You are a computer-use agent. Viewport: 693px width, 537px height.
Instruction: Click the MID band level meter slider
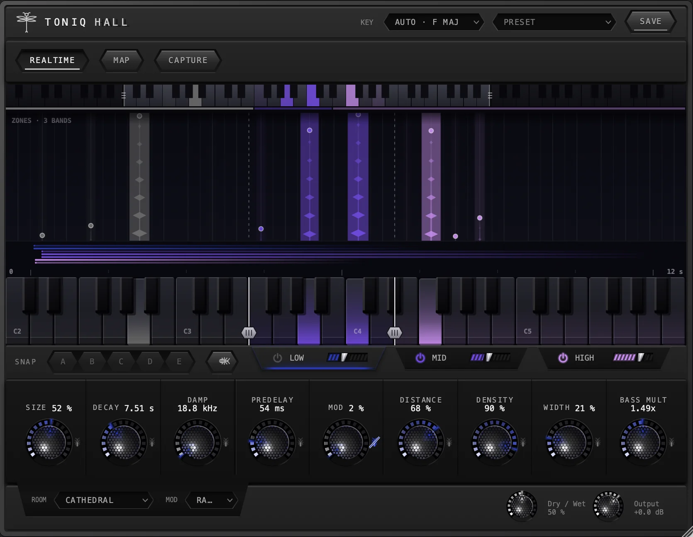(490, 357)
